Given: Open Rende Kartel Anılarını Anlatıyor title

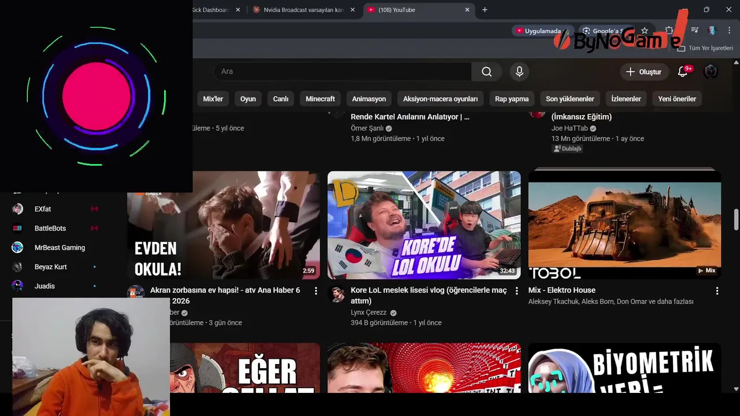Looking at the screenshot, I should click(x=410, y=117).
